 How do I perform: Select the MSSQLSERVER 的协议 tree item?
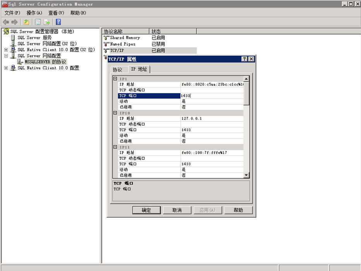coord(45,62)
